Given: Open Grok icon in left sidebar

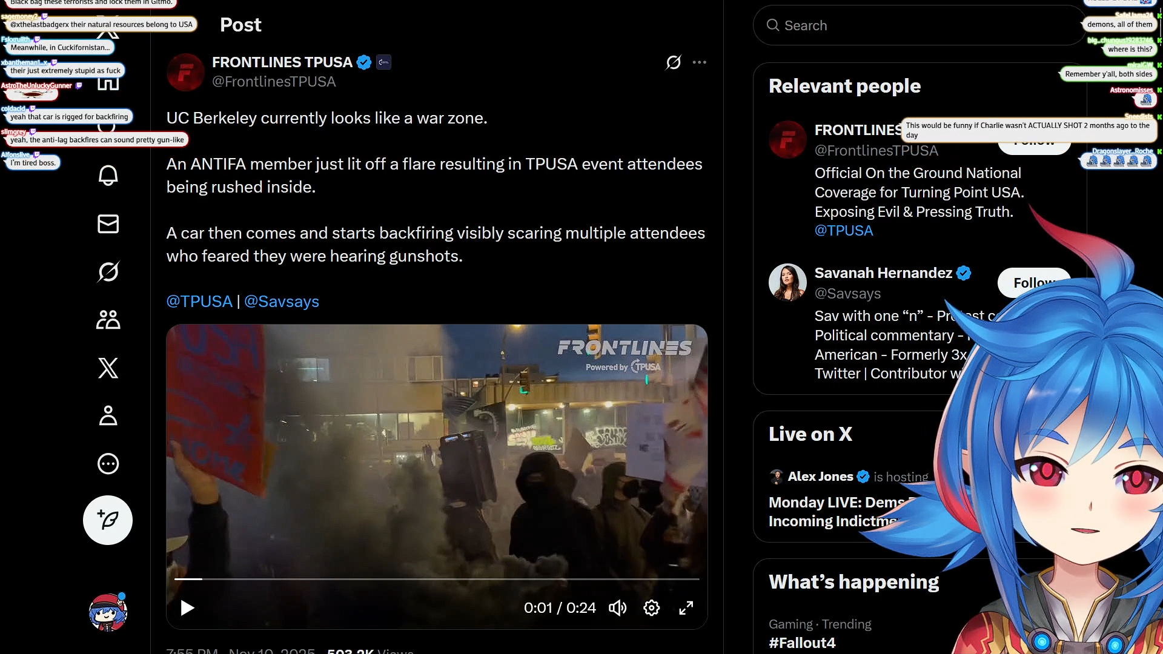Looking at the screenshot, I should point(108,272).
